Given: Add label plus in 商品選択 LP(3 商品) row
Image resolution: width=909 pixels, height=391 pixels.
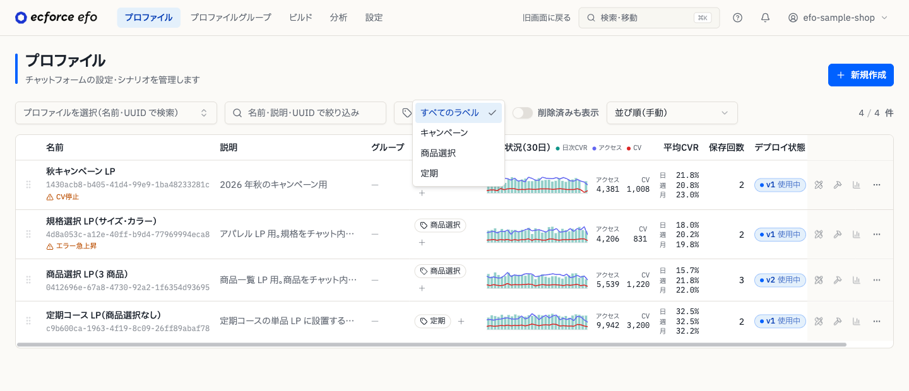Looking at the screenshot, I should [422, 288].
